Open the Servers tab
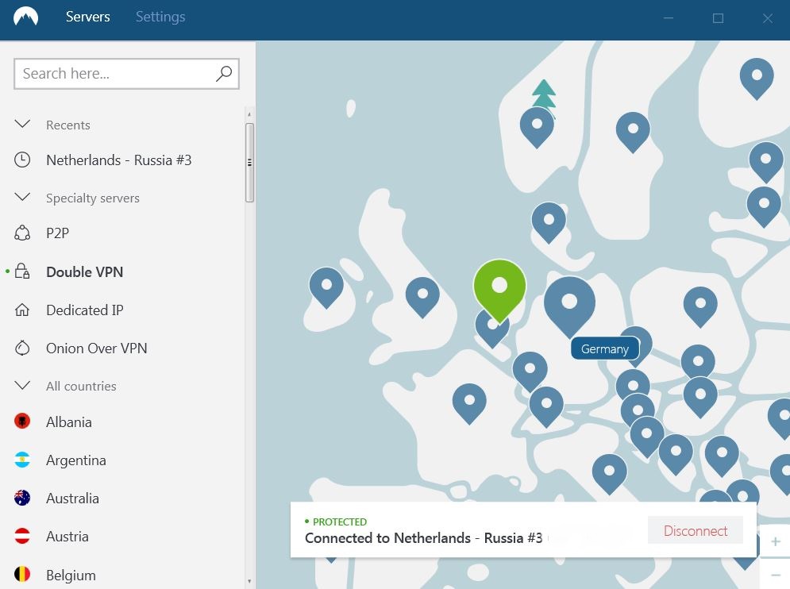This screenshot has height=589, width=790. 87,17
